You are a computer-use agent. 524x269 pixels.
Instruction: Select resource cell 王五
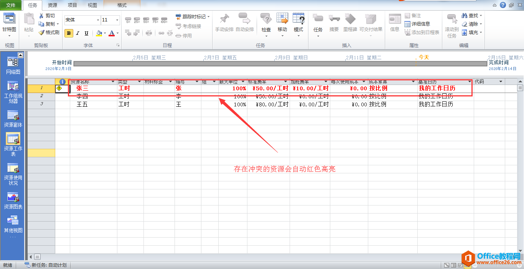pos(94,104)
